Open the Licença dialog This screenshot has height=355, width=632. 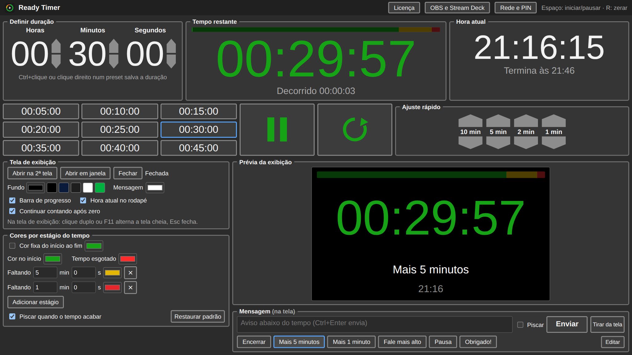(404, 8)
